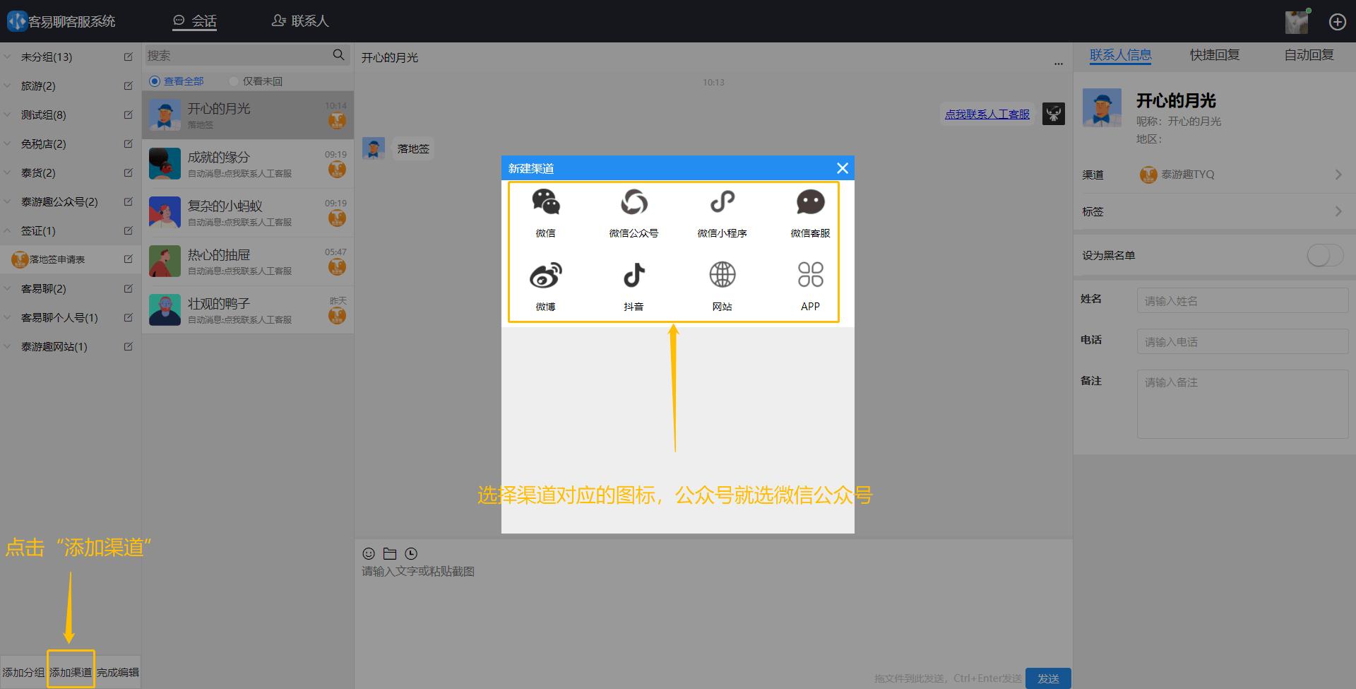The width and height of the screenshot is (1356, 689).
Task: Switch to the 联系人 tab
Action: point(300,20)
